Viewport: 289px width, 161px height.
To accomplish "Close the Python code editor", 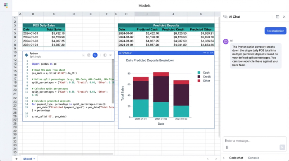I will click(x=110, y=55).
